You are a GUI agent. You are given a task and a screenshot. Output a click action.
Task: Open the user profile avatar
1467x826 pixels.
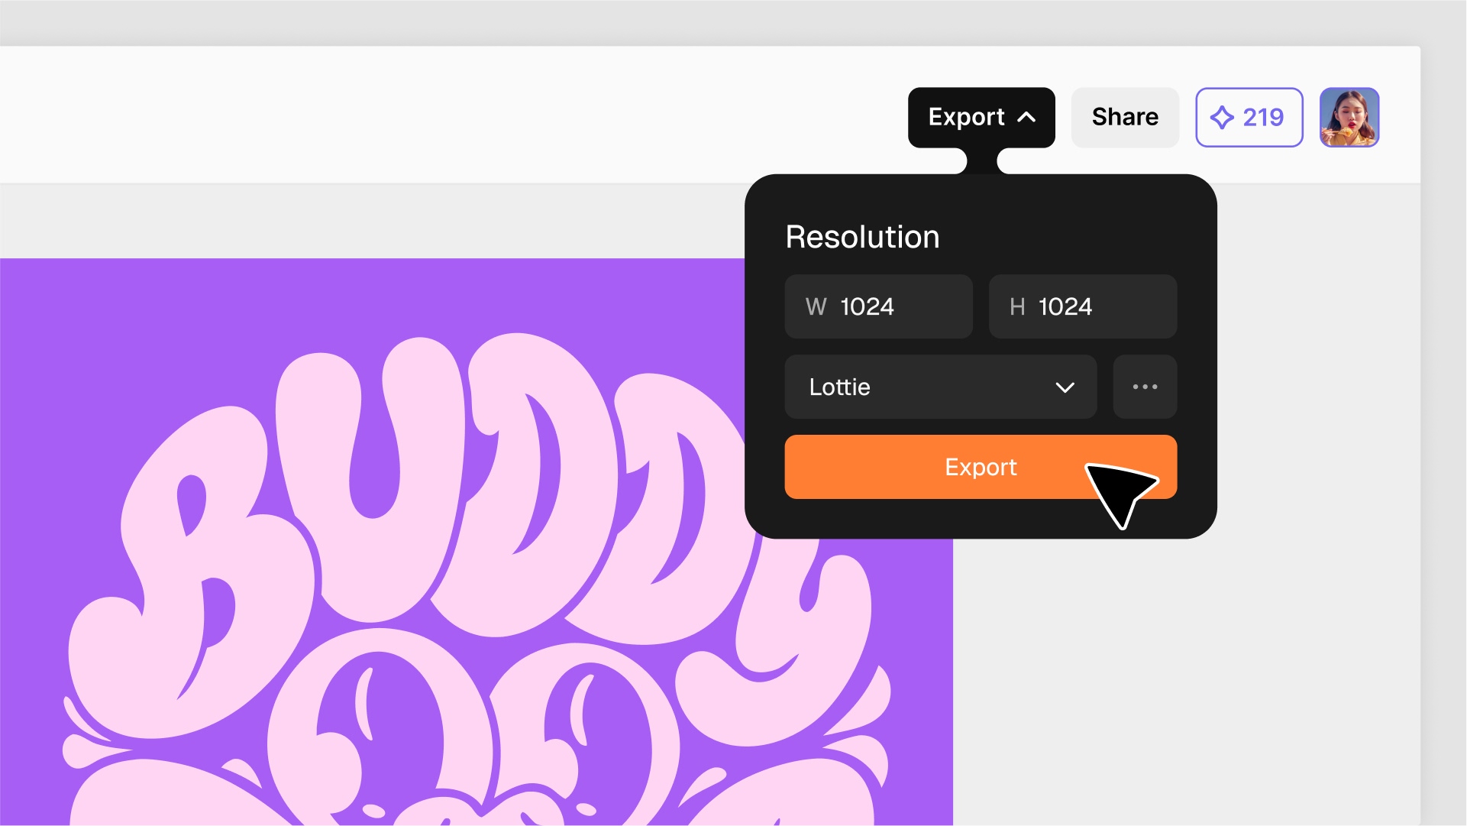1349,117
